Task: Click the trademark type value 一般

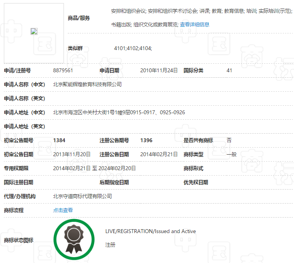Action: coord(232,154)
